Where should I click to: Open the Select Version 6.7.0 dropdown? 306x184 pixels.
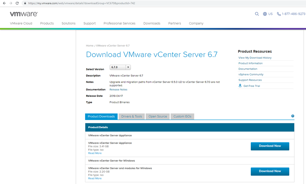pos(120,67)
